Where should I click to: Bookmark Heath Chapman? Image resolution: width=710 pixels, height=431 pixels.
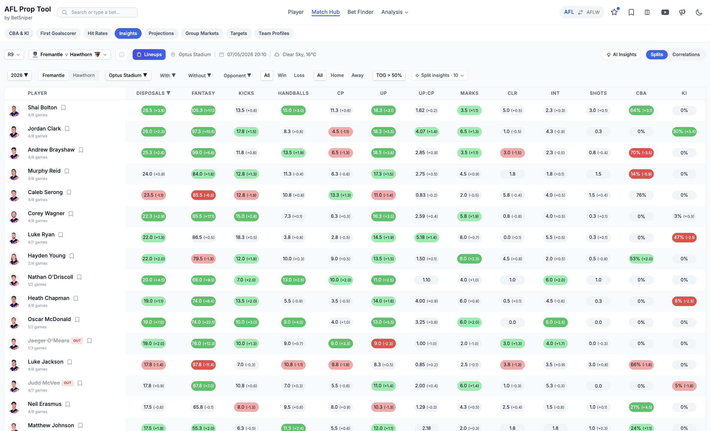tap(76, 298)
